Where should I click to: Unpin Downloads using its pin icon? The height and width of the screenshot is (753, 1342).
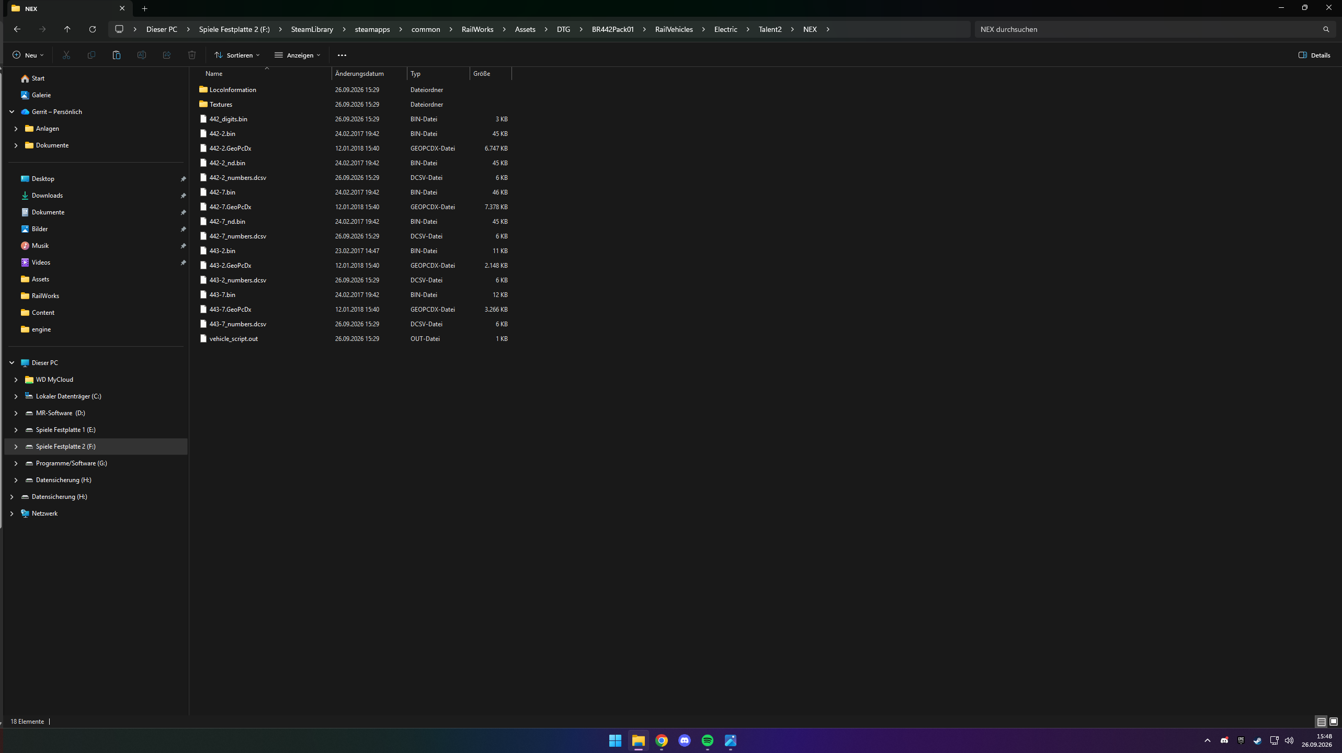point(183,196)
